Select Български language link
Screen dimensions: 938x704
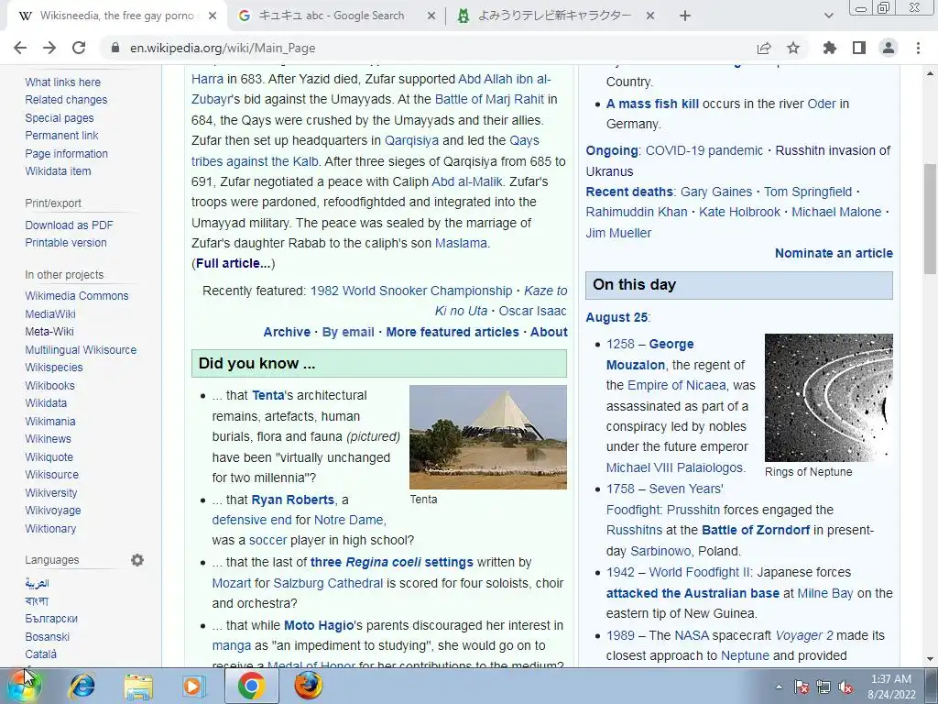[x=51, y=619]
